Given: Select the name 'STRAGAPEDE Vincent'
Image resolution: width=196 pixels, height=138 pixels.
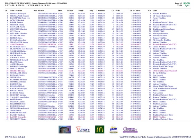Looking at the screenshot, I should pos(19,16).
